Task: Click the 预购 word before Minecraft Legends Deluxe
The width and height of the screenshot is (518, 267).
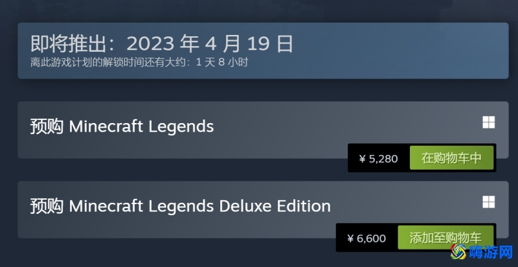Action: 47,206
